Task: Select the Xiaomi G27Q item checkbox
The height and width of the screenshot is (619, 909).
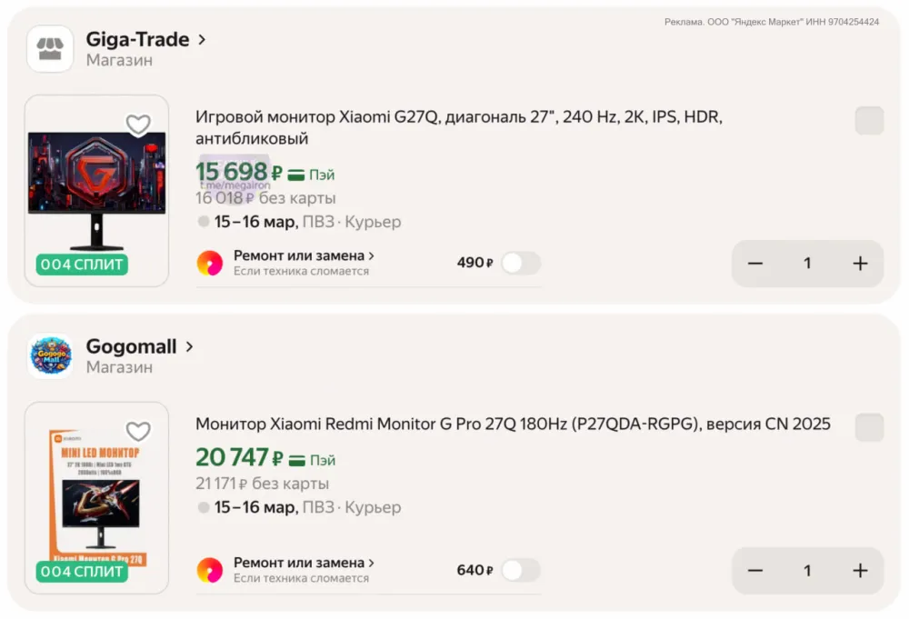Action: [x=869, y=121]
